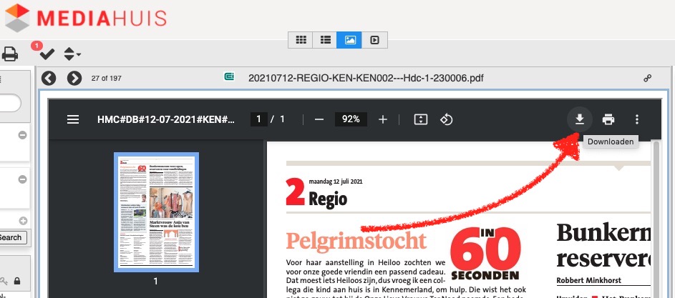Copy link using the chain icon
This screenshot has width=675, height=298.
tap(648, 78)
